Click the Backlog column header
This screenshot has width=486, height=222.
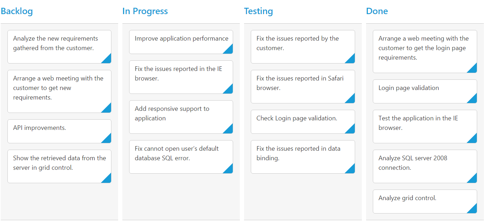17,11
